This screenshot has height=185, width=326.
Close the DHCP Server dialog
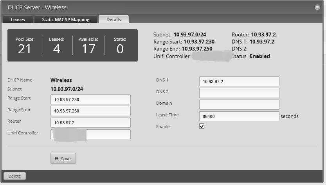[x=317, y=7]
